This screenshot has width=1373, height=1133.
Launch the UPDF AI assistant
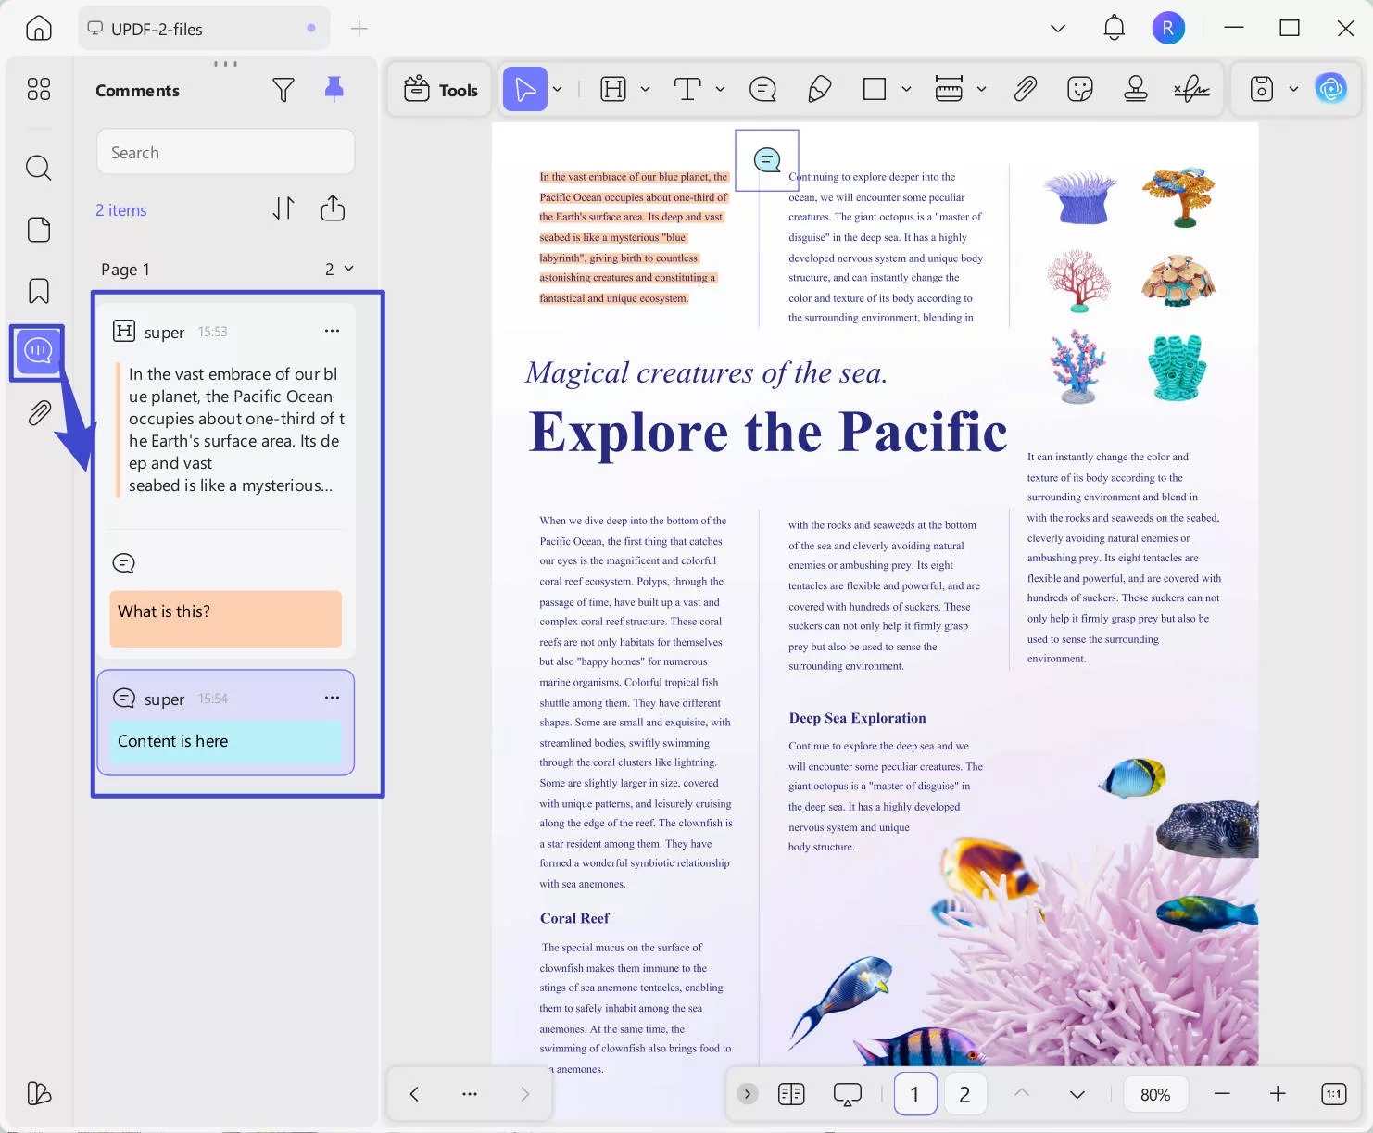(1331, 89)
